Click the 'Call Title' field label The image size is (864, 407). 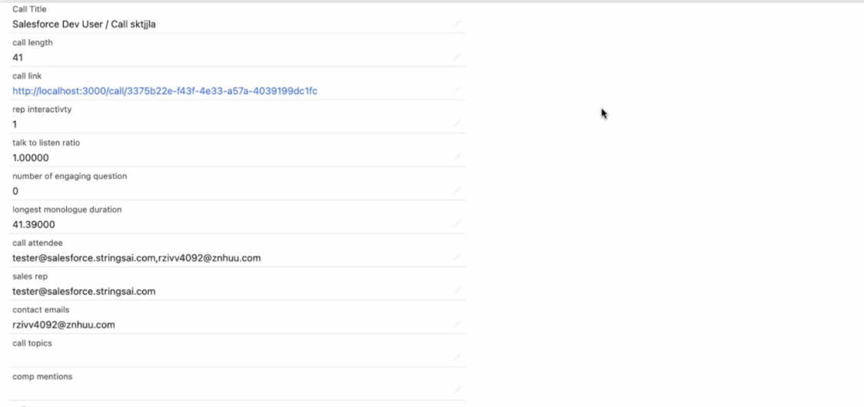click(29, 9)
